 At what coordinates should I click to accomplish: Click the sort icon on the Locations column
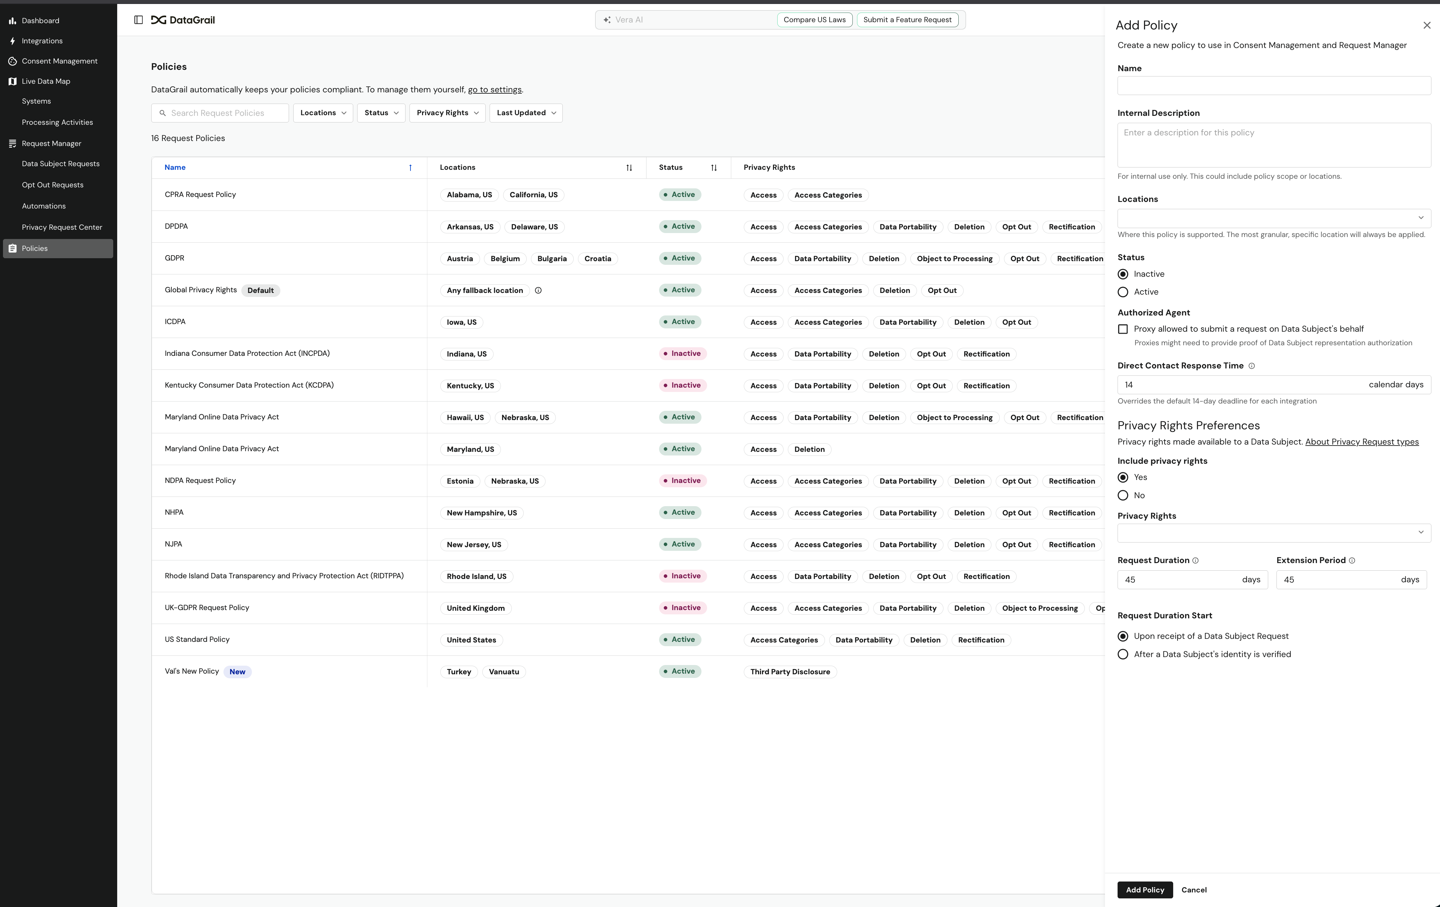[629, 167]
